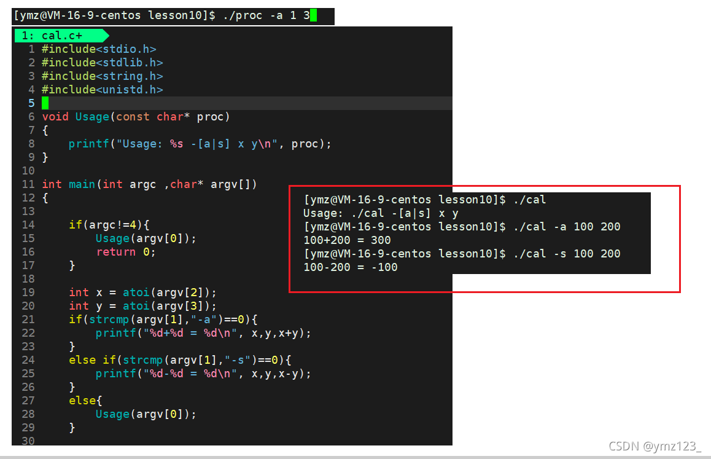Click the void Usage(const char* proc) line
Image resolution: width=711 pixels, height=459 pixels.
pyautogui.click(x=136, y=117)
